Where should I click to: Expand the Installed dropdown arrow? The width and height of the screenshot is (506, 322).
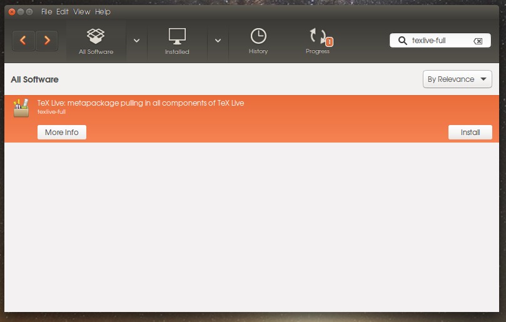(218, 41)
